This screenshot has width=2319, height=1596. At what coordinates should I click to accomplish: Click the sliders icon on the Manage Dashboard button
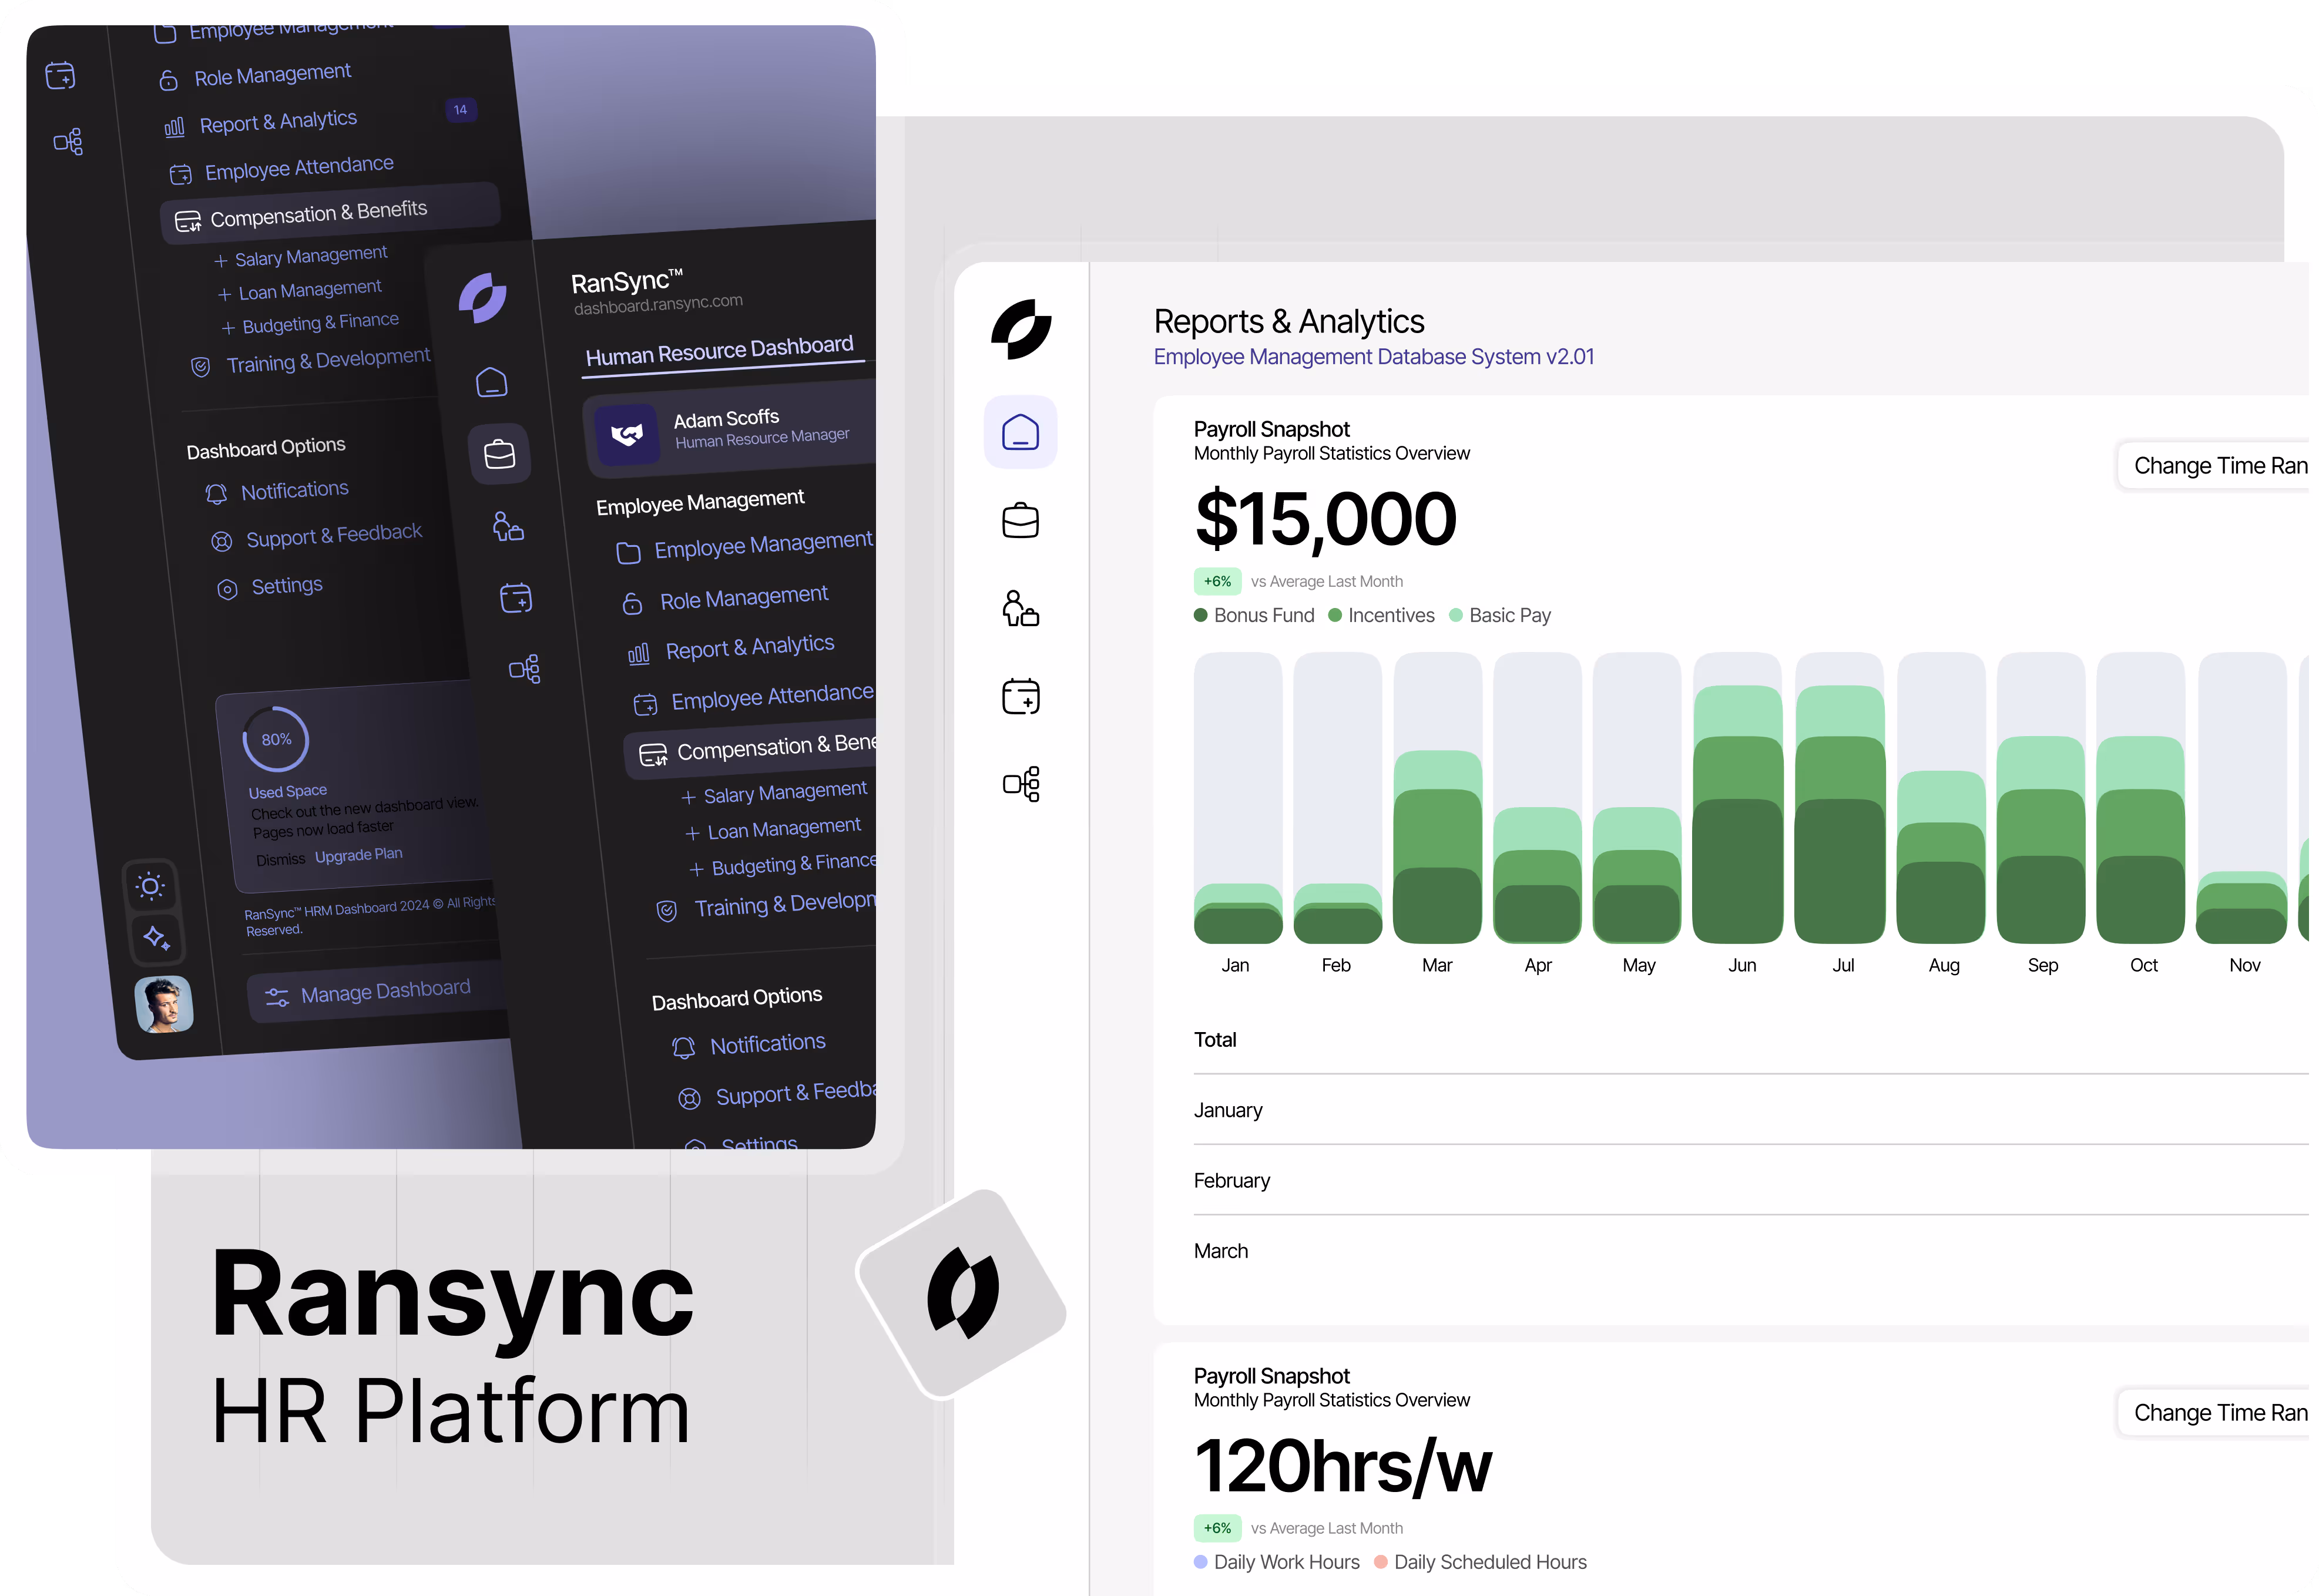pyautogui.click(x=277, y=997)
